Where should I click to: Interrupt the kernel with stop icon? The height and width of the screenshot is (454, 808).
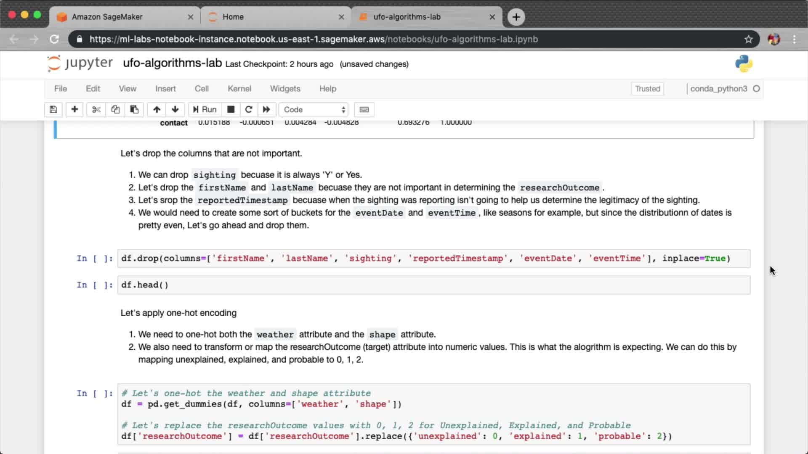click(231, 110)
